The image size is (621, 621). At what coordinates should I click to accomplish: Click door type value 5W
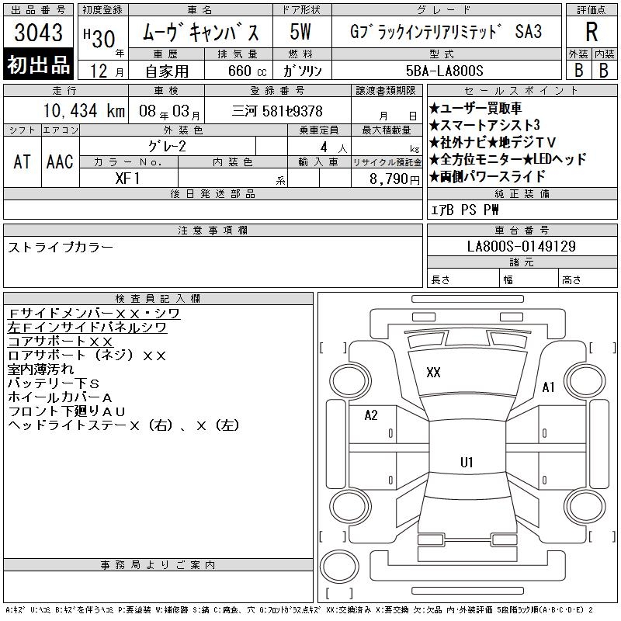[x=300, y=32]
